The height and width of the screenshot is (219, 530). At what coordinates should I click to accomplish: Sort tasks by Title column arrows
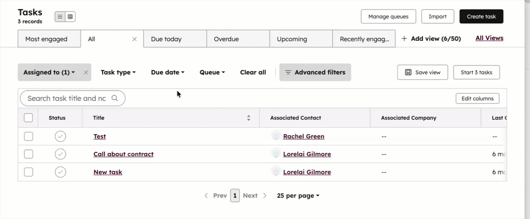click(249, 118)
